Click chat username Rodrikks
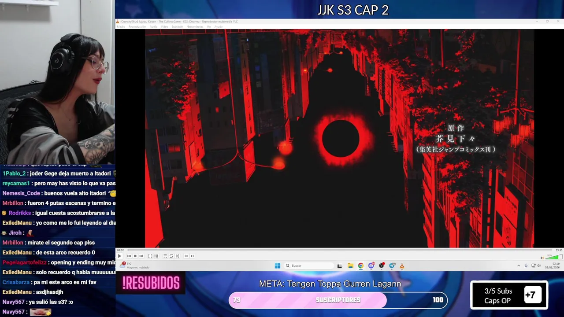This screenshot has width=564, height=317. (x=19, y=213)
